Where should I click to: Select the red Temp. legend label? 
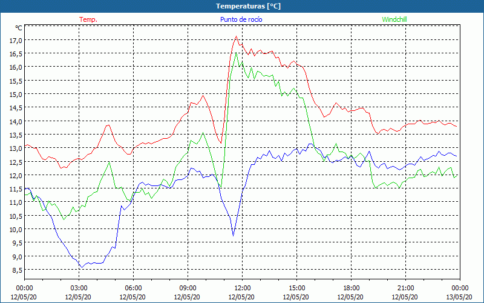[88, 19]
